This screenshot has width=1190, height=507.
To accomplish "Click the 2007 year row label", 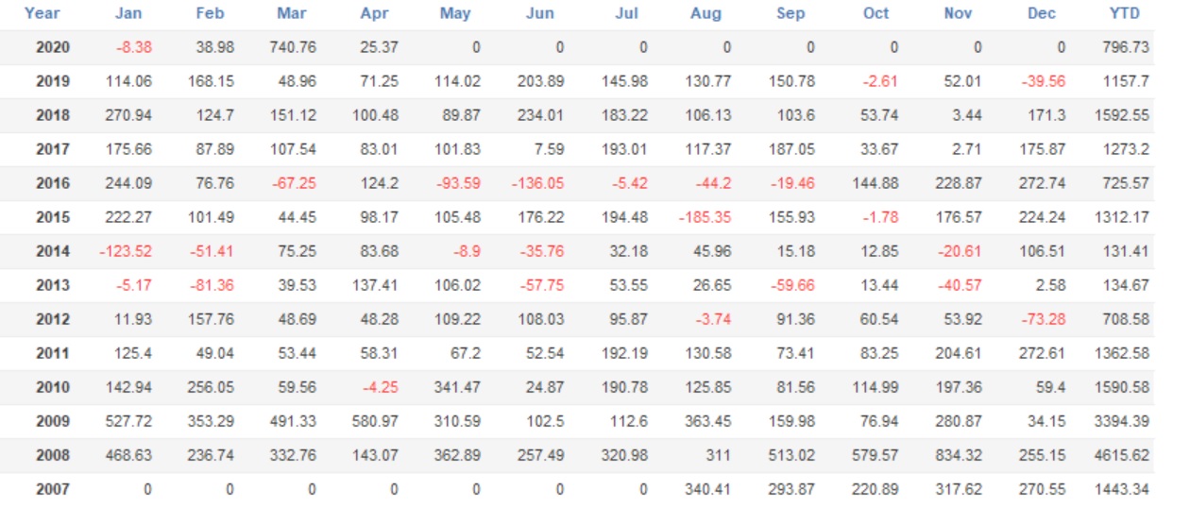I will tap(53, 489).
